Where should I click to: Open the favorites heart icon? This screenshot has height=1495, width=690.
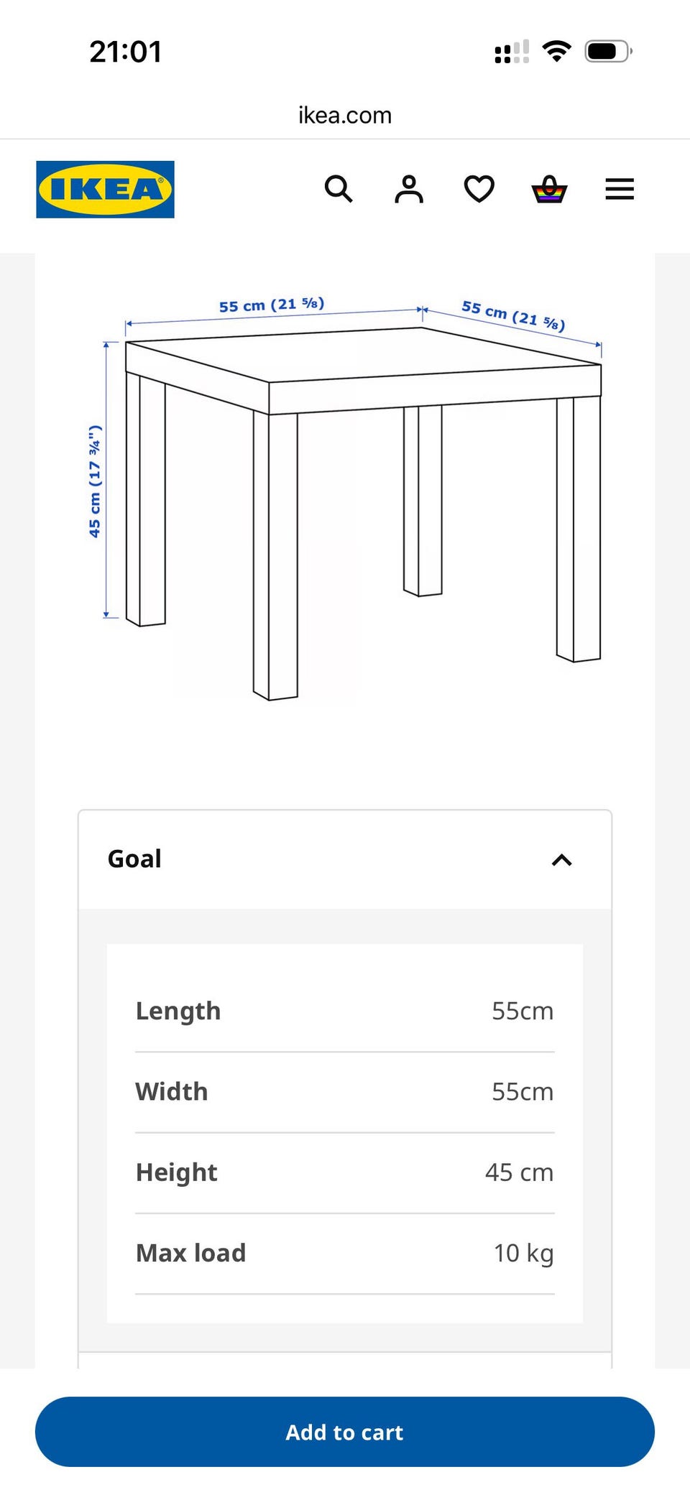pos(479,189)
